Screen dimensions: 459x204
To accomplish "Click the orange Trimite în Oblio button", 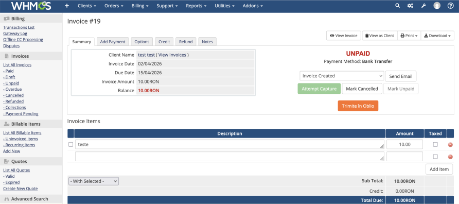I will pyautogui.click(x=358, y=106).
